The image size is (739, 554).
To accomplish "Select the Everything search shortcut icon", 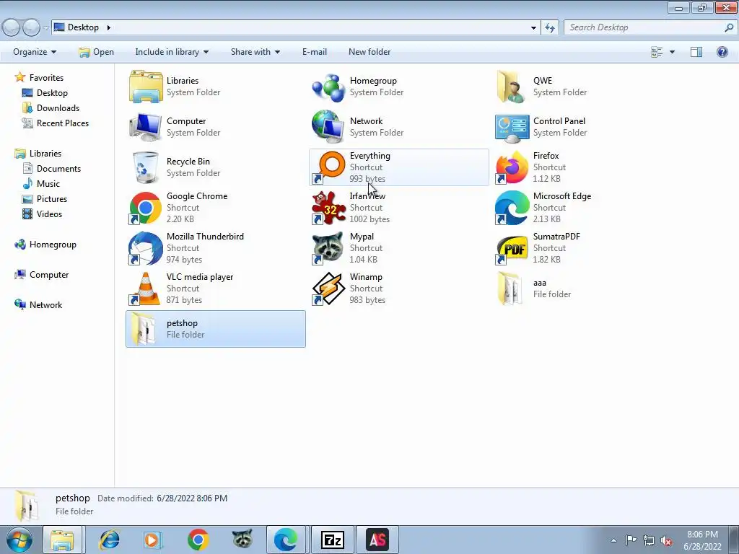I will coord(328,167).
